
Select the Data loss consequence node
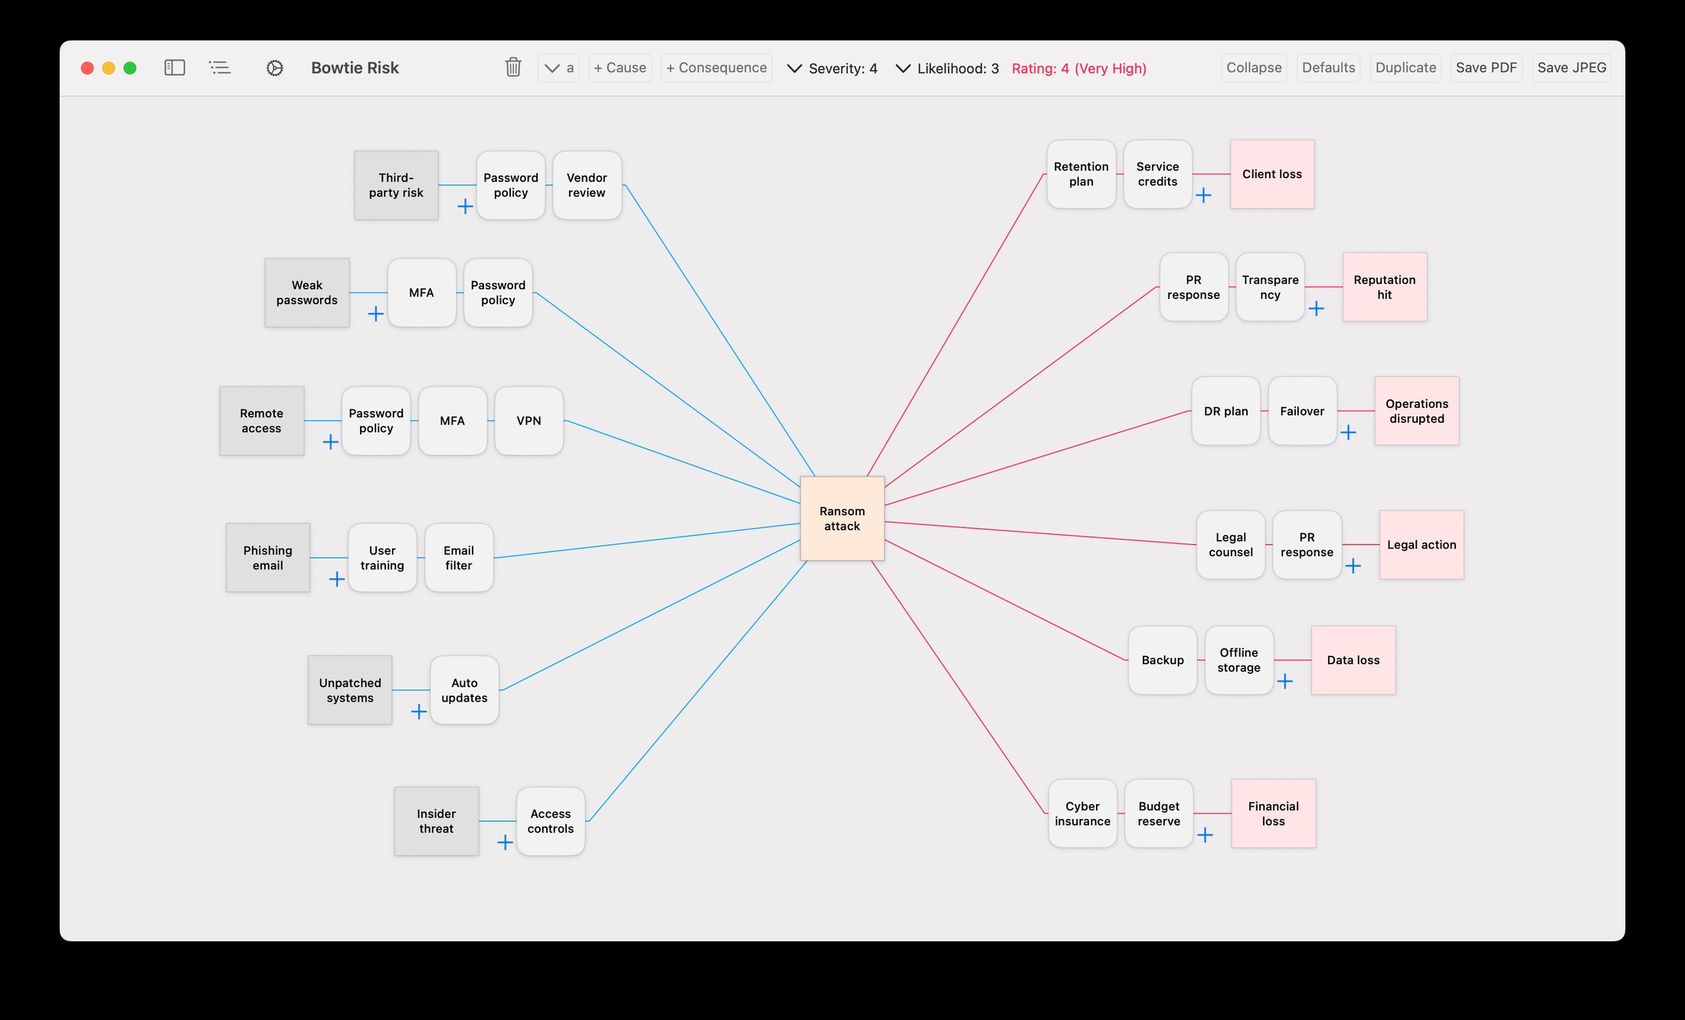pos(1353,660)
